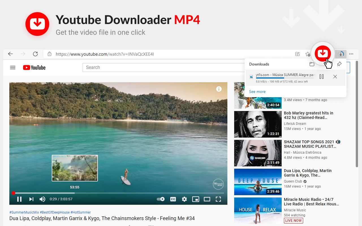Click the red Youtube Downloader extension button
Screen dimensions: 362x226
(x=323, y=53)
